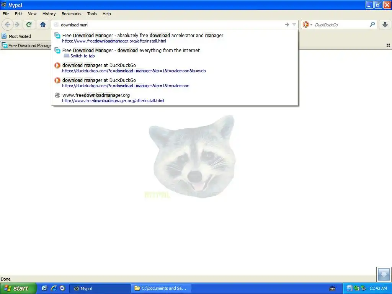The height and width of the screenshot is (294, 392).
Task: Click the on-screen keyboard taskbar icon
Action: tap(332, 289)
